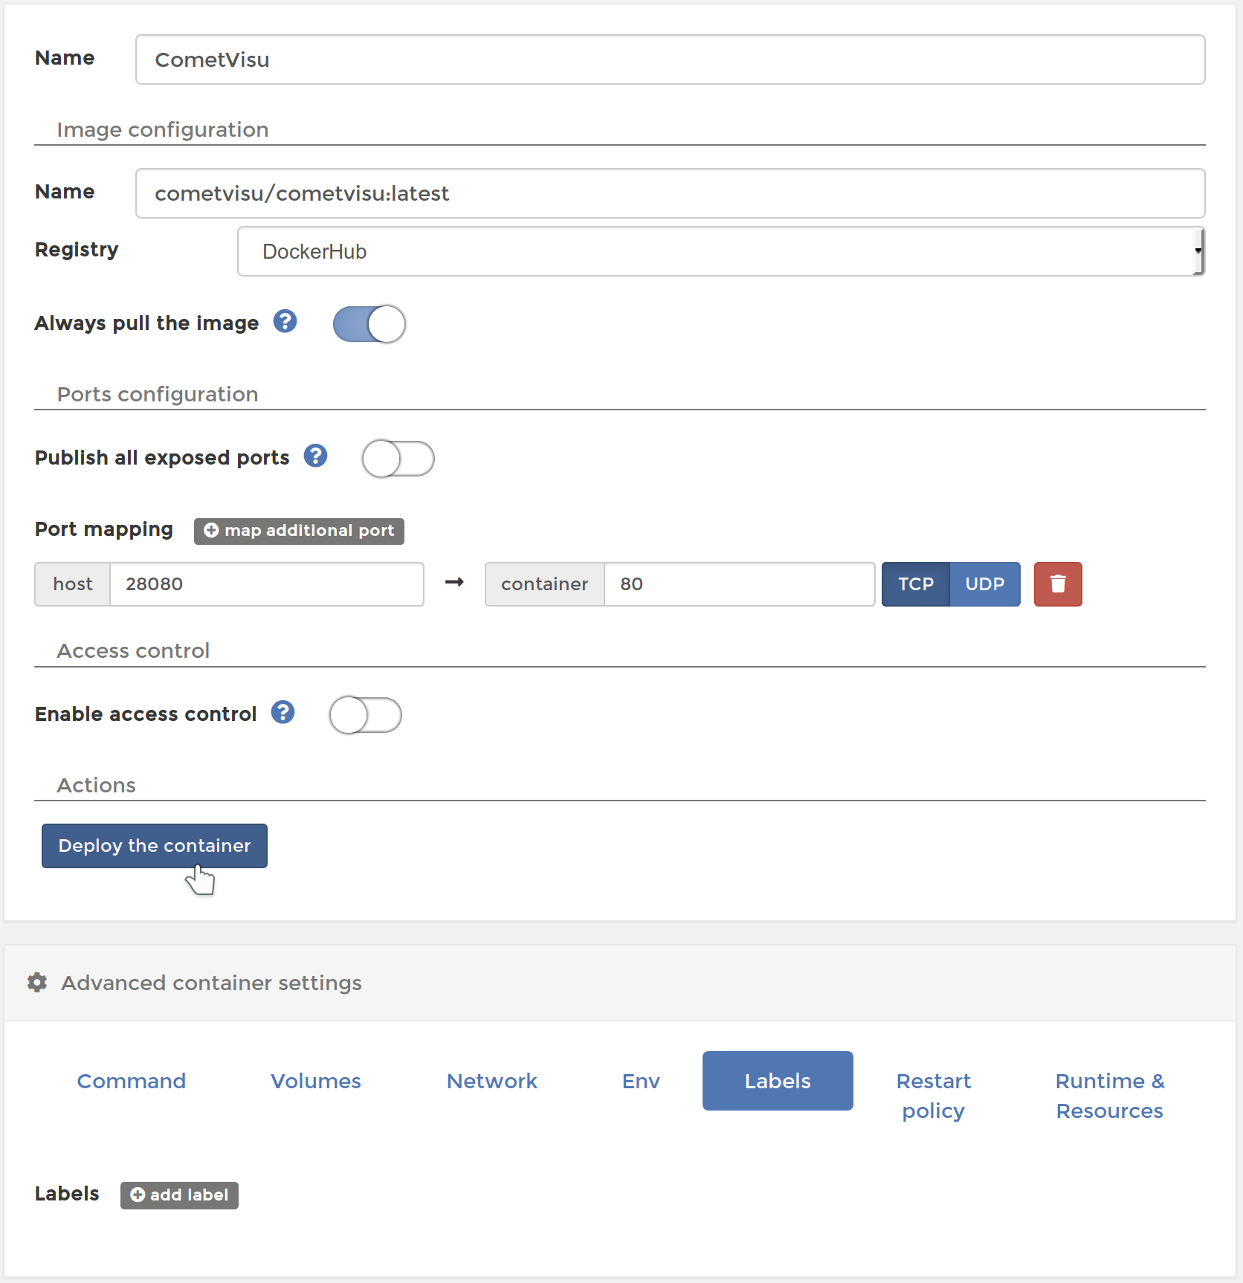Image resolution: width=1243 pixels, height=1283 pixels.
Task: Click help icon next to Publish all exposed ports
Action: pyautogui.click(x=315, y=456)
